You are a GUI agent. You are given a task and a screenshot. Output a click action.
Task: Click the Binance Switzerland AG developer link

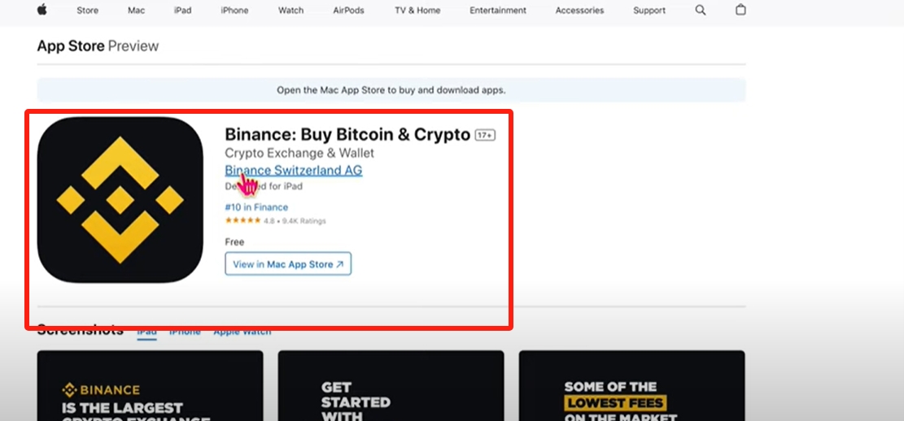point(294,171)
